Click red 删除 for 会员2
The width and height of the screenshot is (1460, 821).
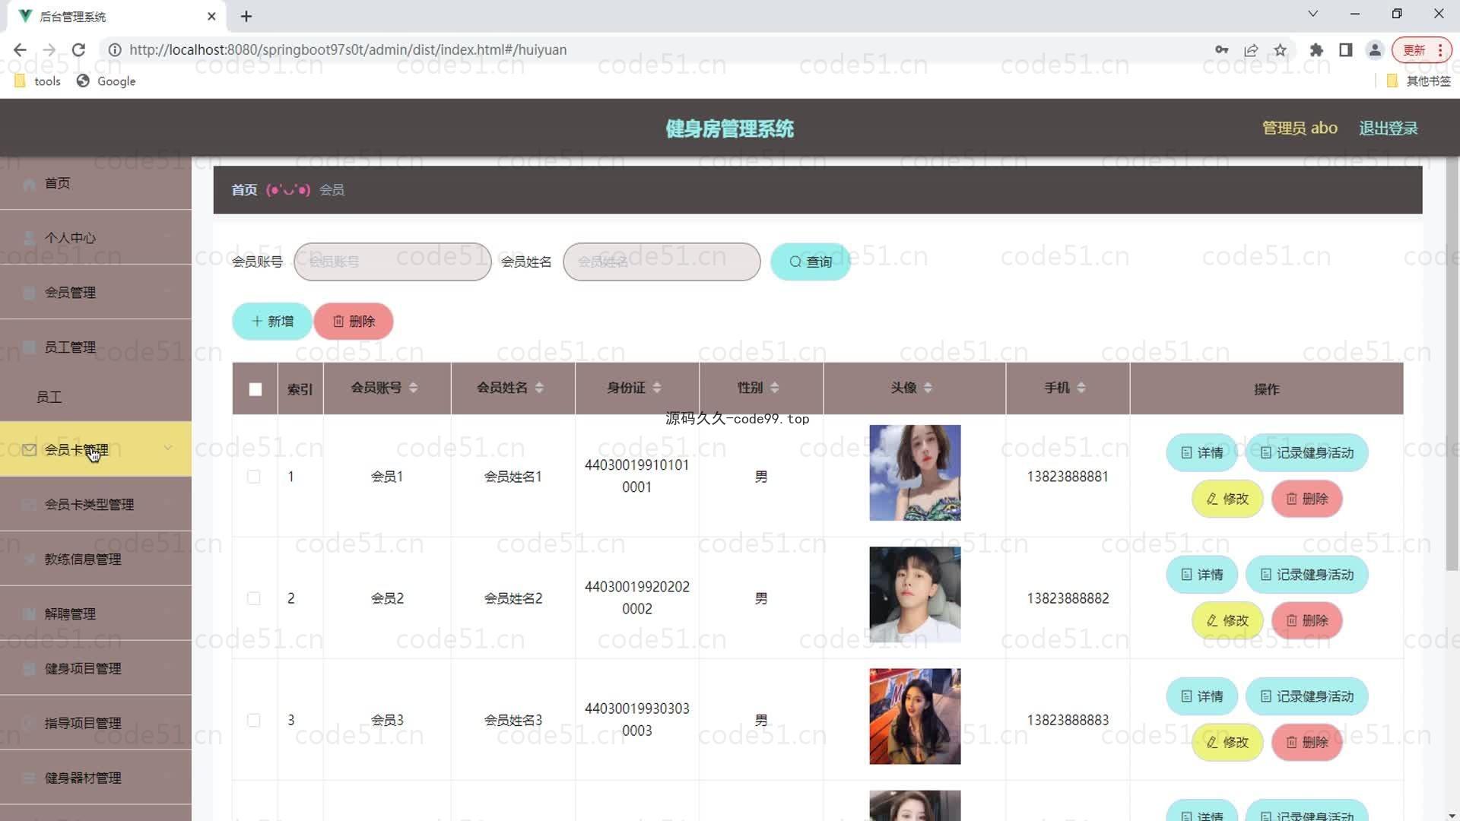tap(1306, 620)
